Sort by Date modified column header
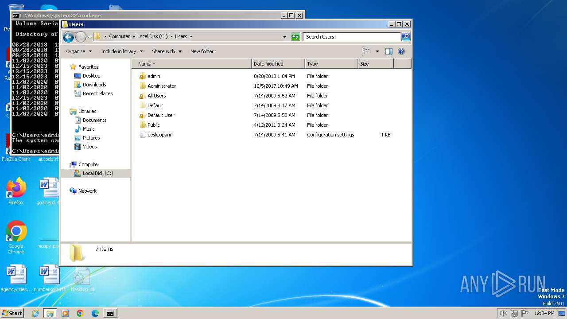 point(278,64)
